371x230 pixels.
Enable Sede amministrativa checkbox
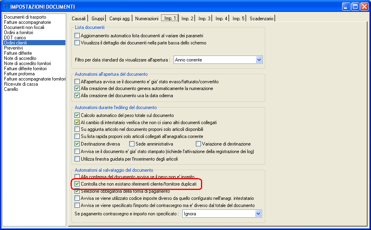[x=132, y=144]
